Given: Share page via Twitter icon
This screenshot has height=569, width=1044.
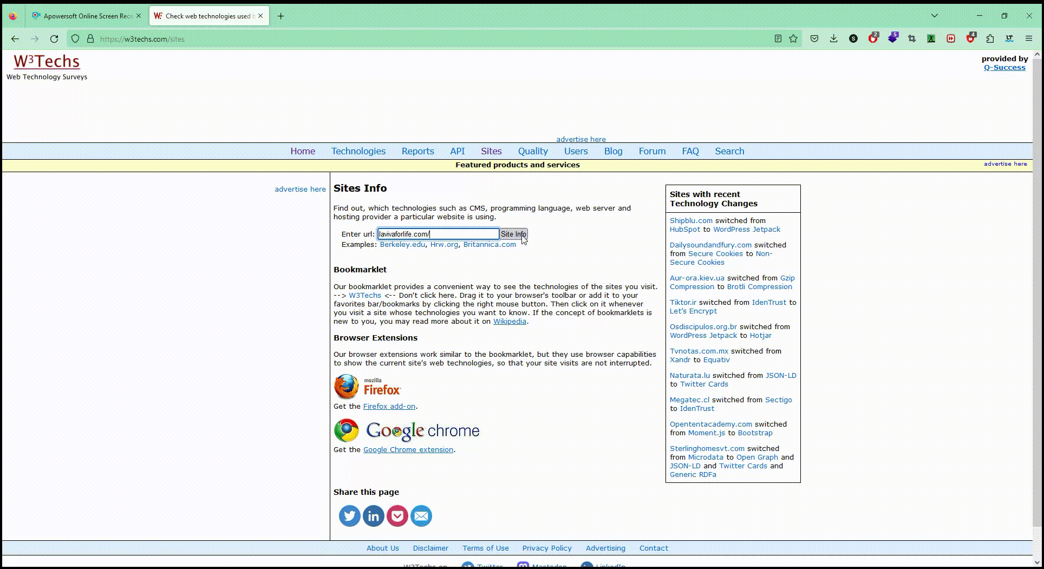Looking at the screenshot, I should pos(349,516).
